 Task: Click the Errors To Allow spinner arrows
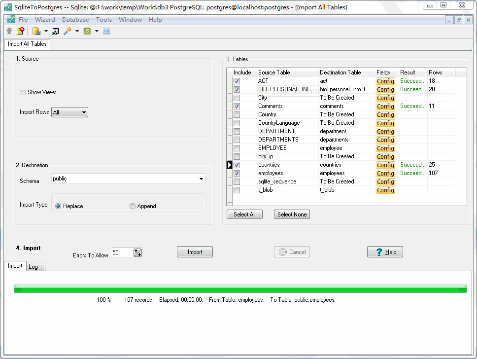point(137,252)
